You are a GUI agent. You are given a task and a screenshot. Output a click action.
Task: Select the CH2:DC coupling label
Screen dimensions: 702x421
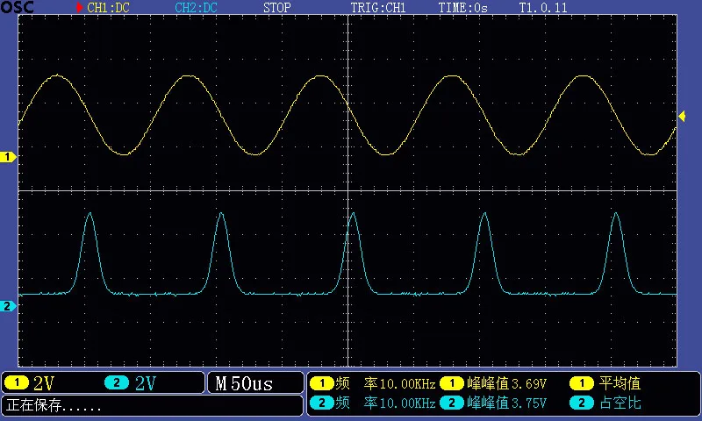(x=196, y=8)
